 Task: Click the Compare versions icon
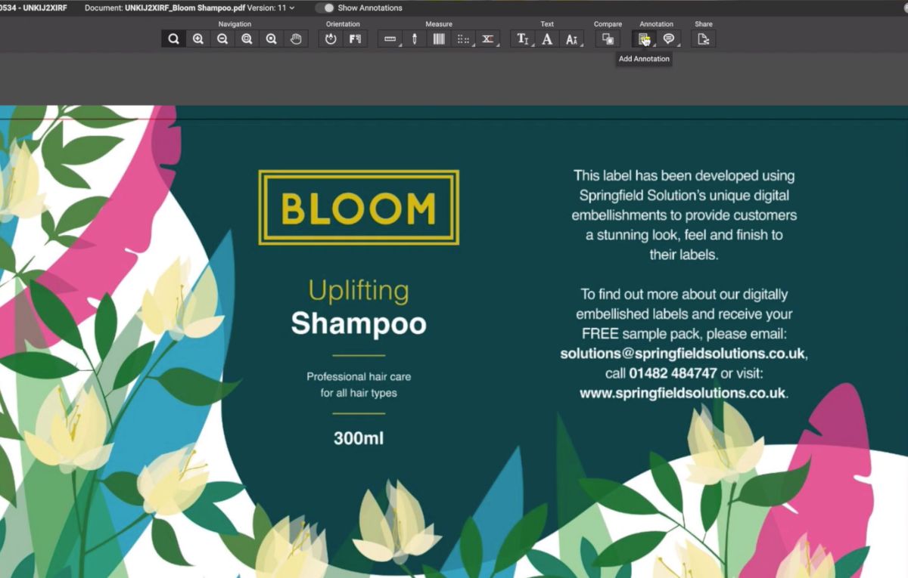pos(608,39)
